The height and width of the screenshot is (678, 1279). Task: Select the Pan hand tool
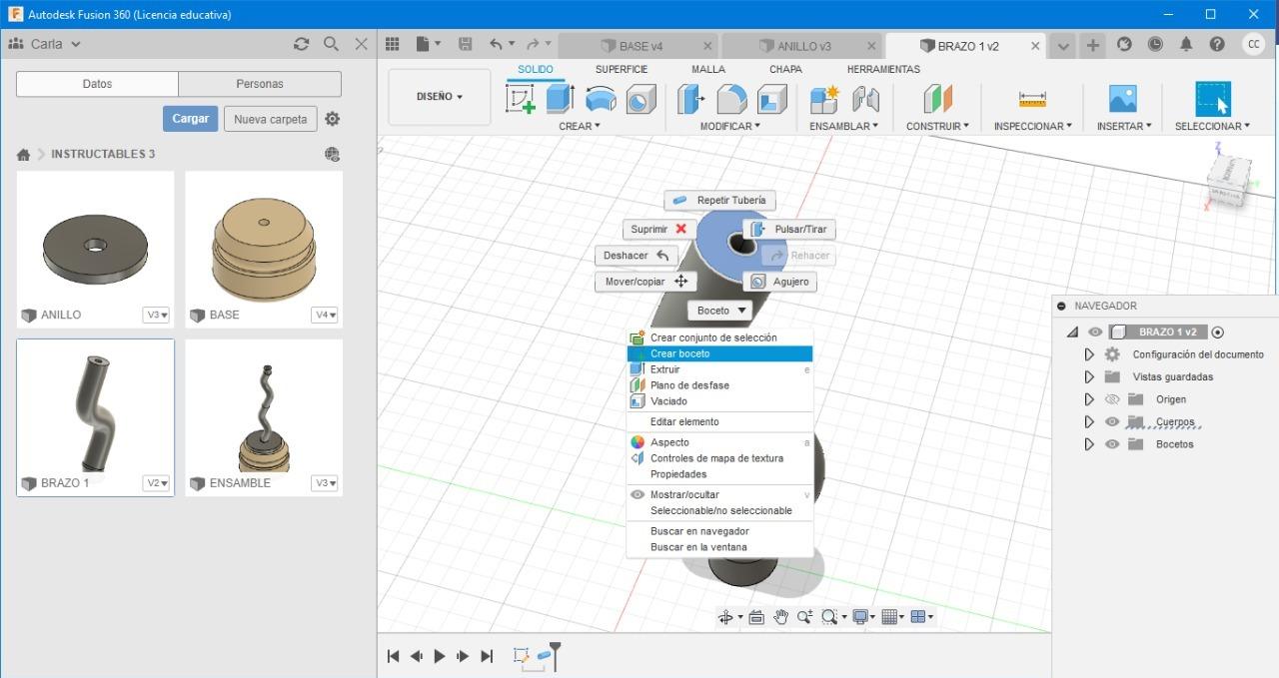780,617
